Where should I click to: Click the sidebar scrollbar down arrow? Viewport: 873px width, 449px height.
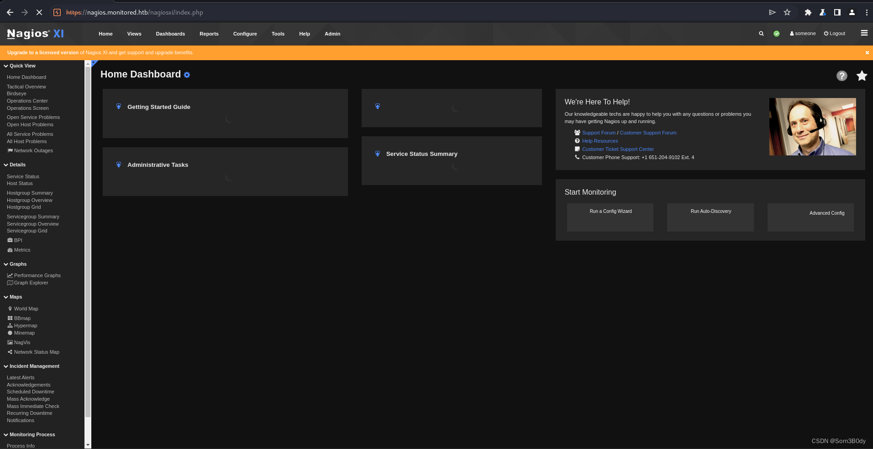tap(88, 445)
